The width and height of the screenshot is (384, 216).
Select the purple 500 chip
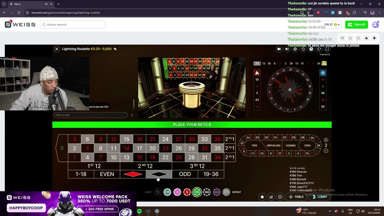[x=217, y=192]
